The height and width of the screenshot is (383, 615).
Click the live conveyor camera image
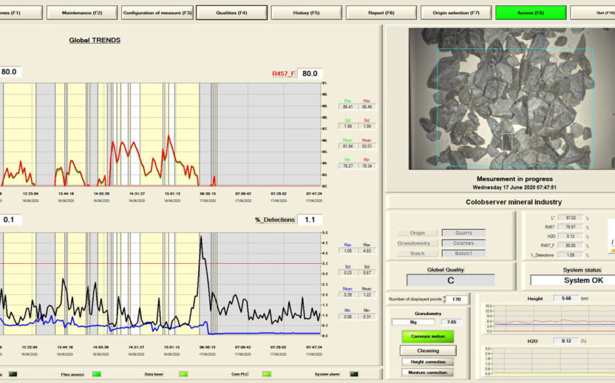click(x=512, y=99)
